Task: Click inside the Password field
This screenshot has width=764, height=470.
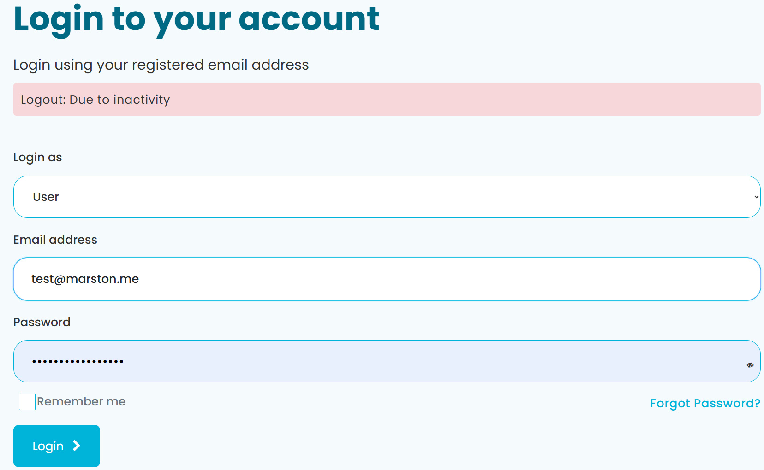Action: tap(387, 361)
